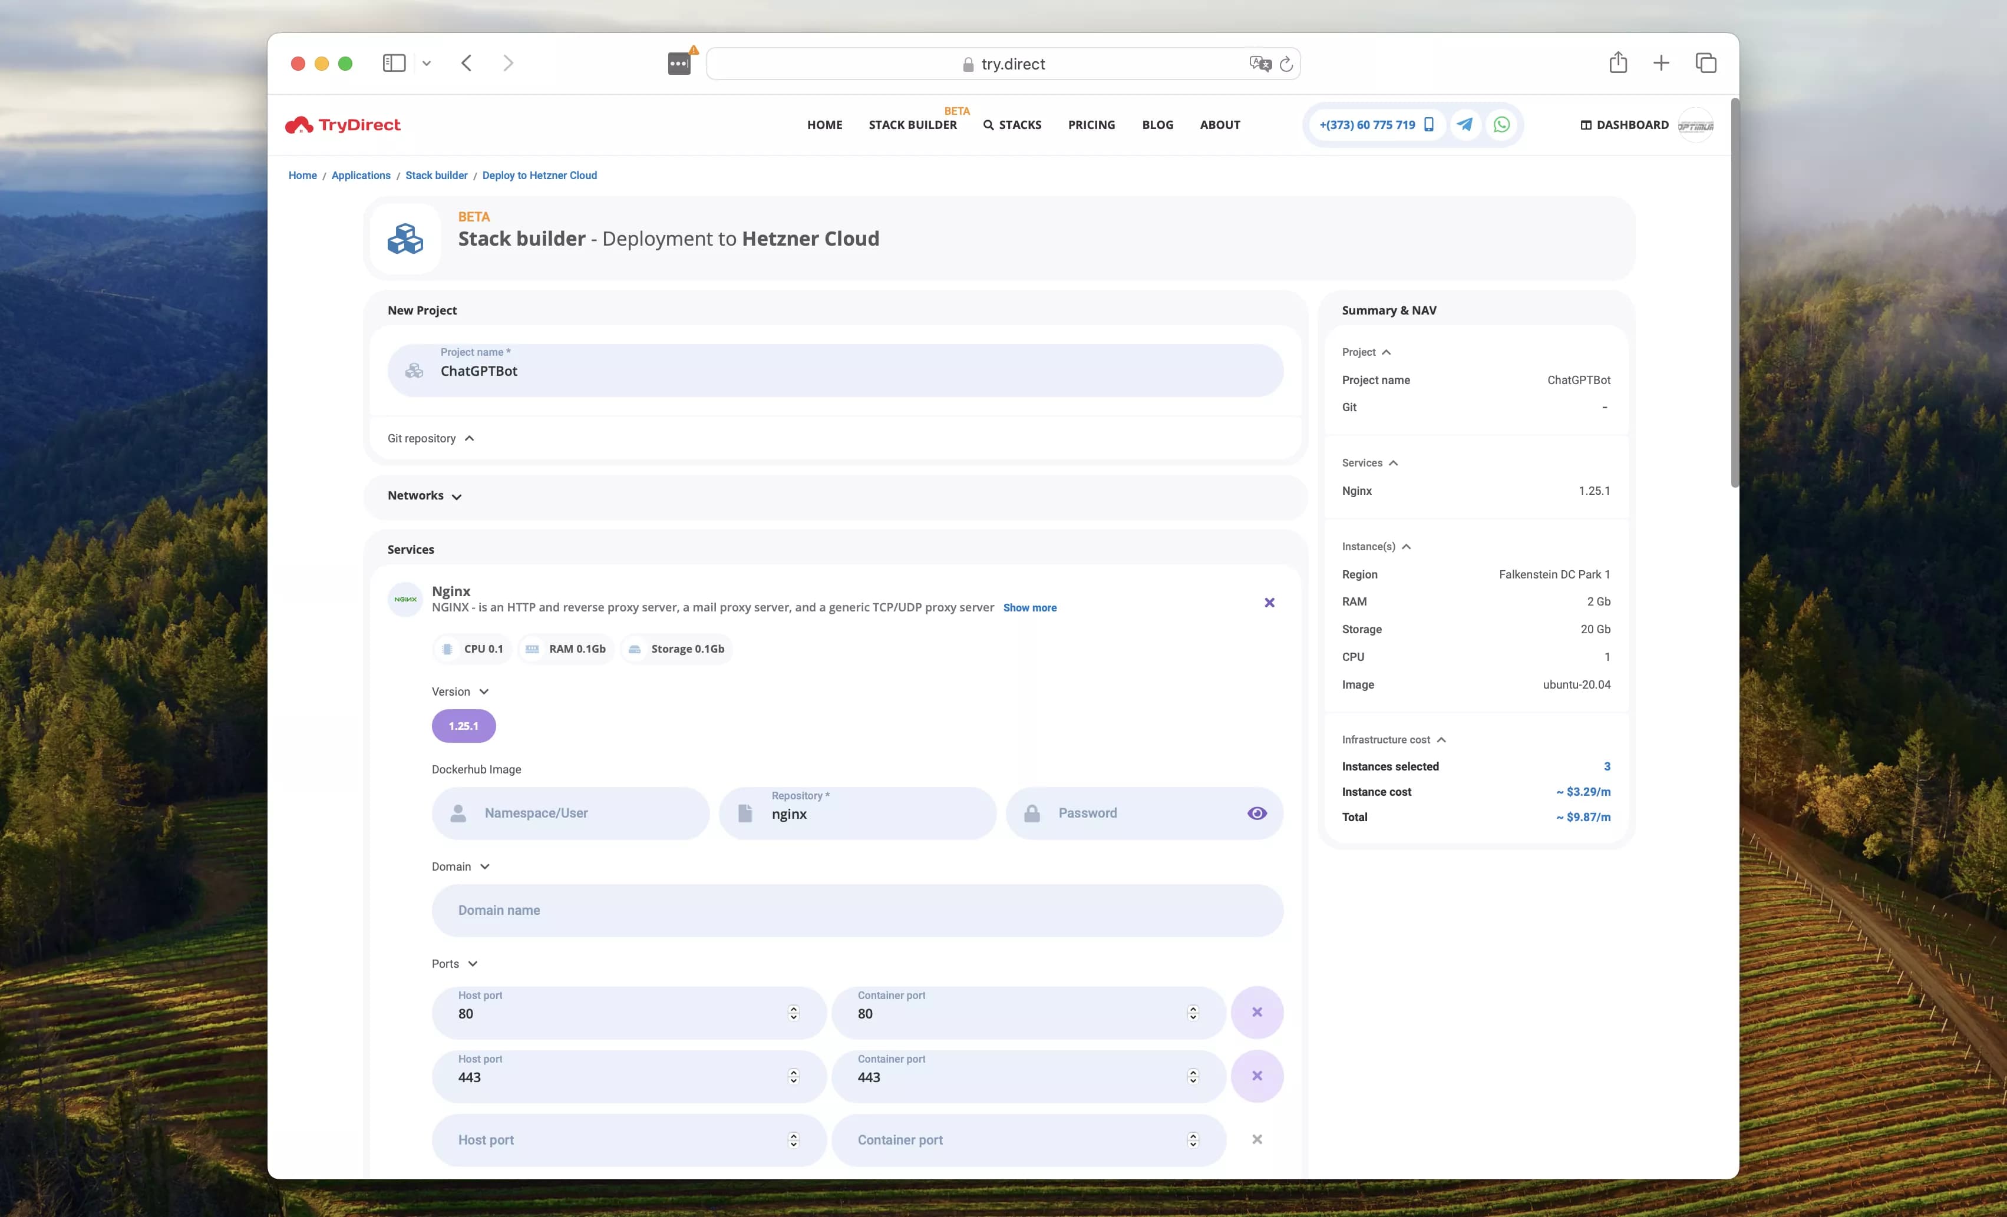This screenshot has height=1217, width=2007.
Task: Click the TryDirect logo
Action: coord(343,124)
